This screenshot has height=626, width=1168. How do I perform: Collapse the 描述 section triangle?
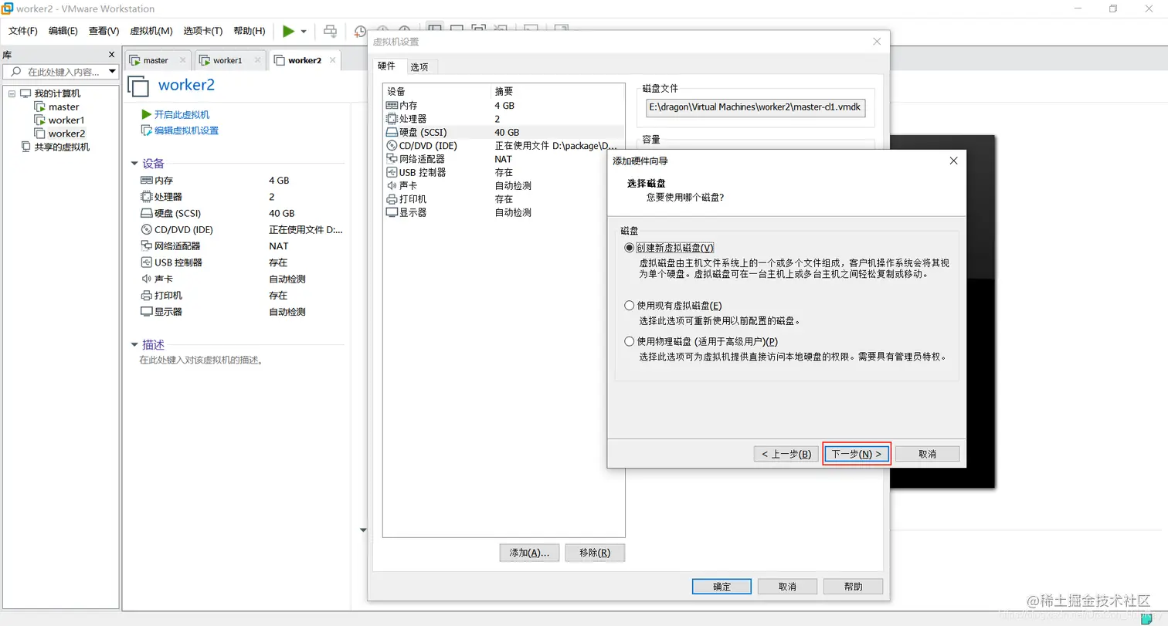(134, 345)
